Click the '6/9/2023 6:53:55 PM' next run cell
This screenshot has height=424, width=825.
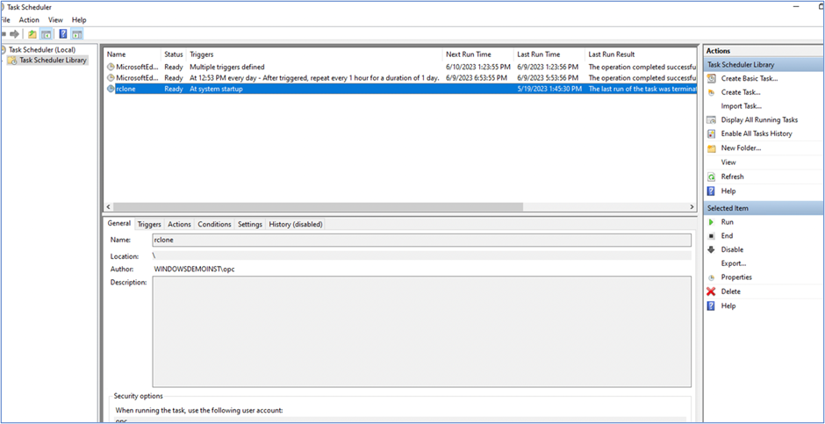coord(477,78)
